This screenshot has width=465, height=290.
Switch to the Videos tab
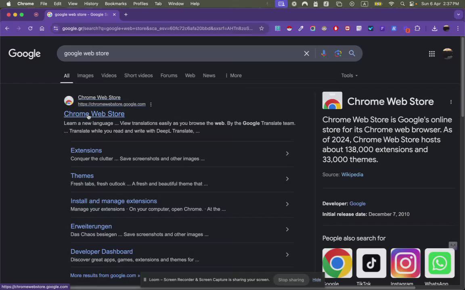pos(109,75)
